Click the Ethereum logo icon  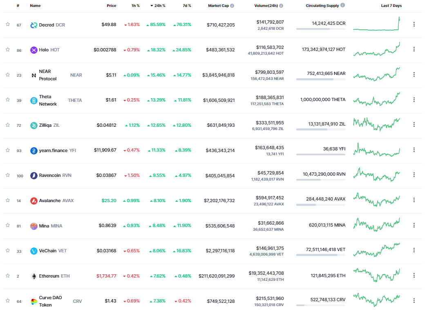click(x=34, y=276)
